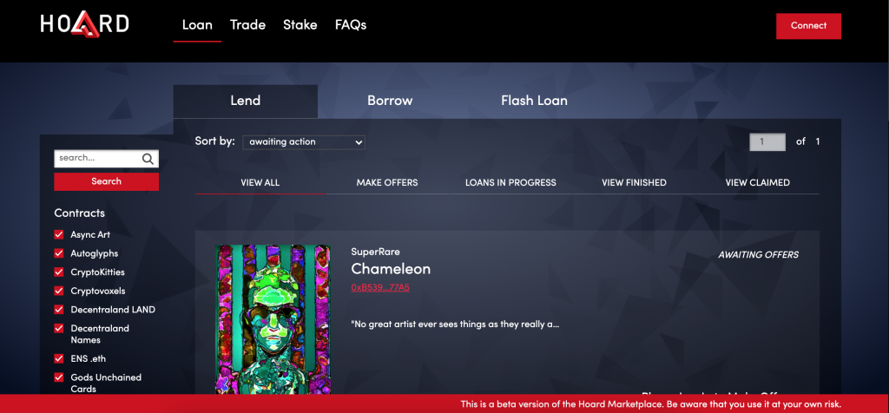889x413 pixels.
Task: Disable the Cryptovoxels contract filter
Action: pyautogui.click(x=58, y=291)
